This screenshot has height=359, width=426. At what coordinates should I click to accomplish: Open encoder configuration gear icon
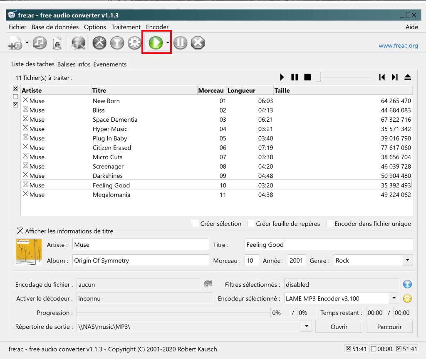pyautogui.click(x=134, y=43)
